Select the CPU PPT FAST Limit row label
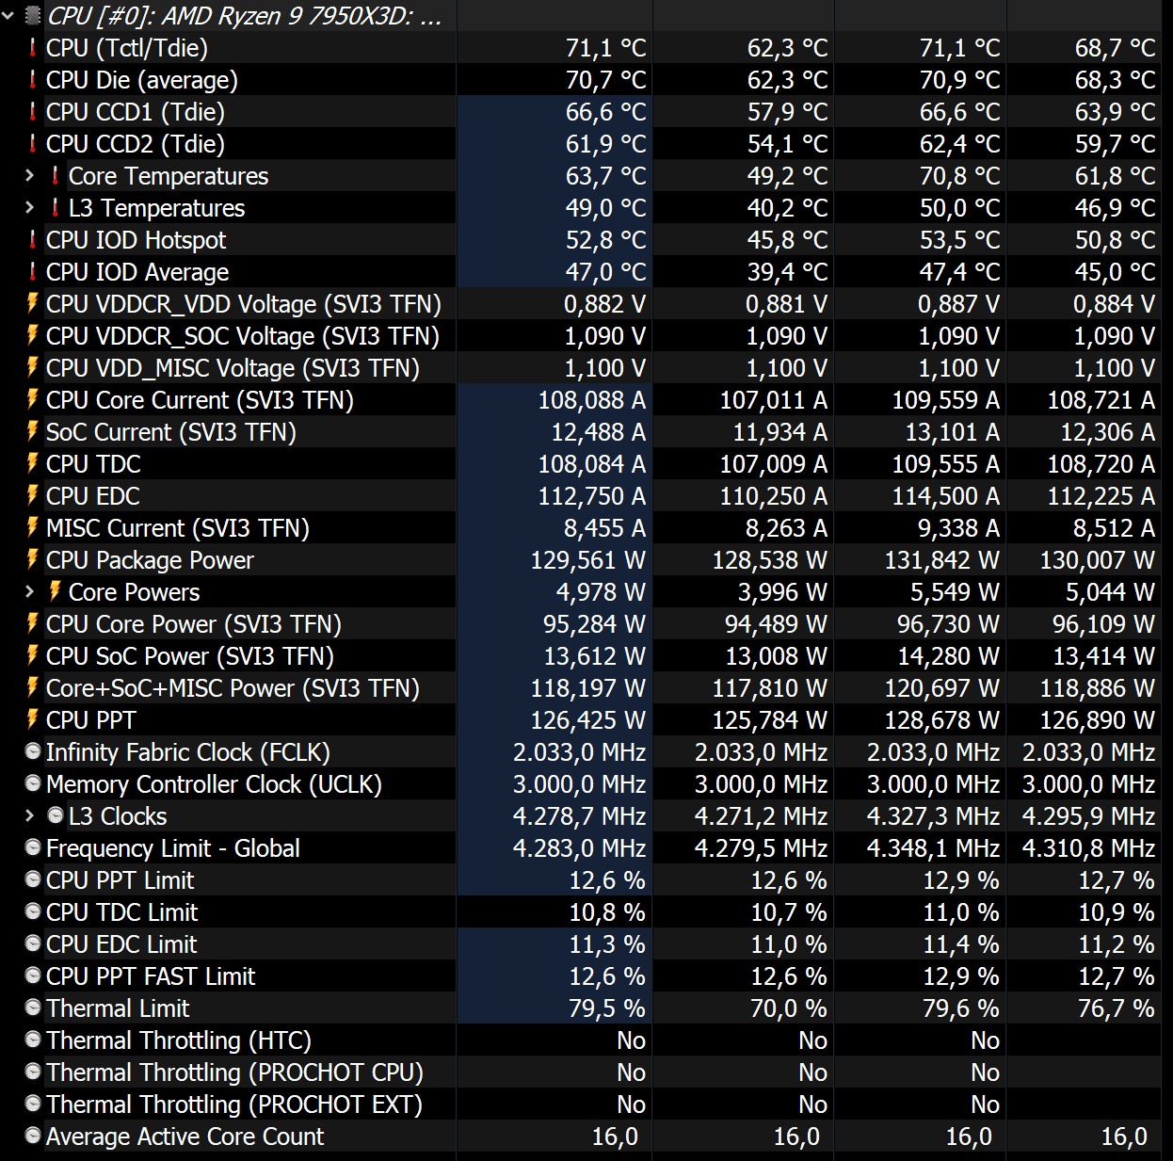The width and height of the screenshot is (1173, 1161). pyautogui.click(x=151, y=976)
